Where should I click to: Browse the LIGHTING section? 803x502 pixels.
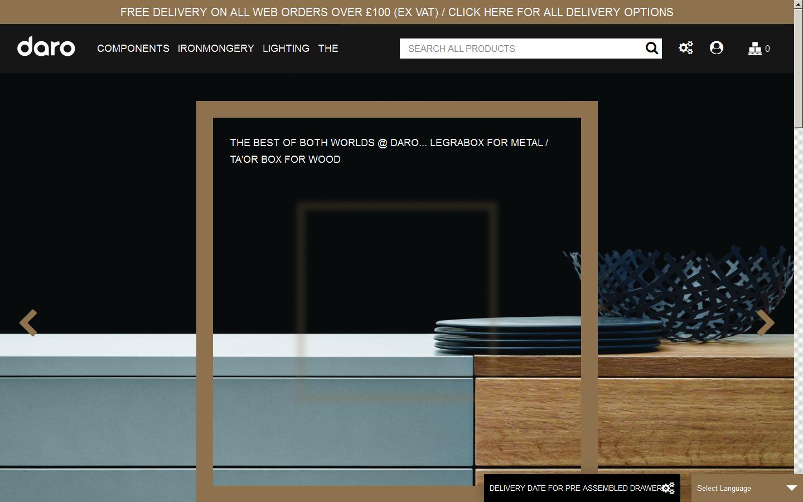point(286,49)
